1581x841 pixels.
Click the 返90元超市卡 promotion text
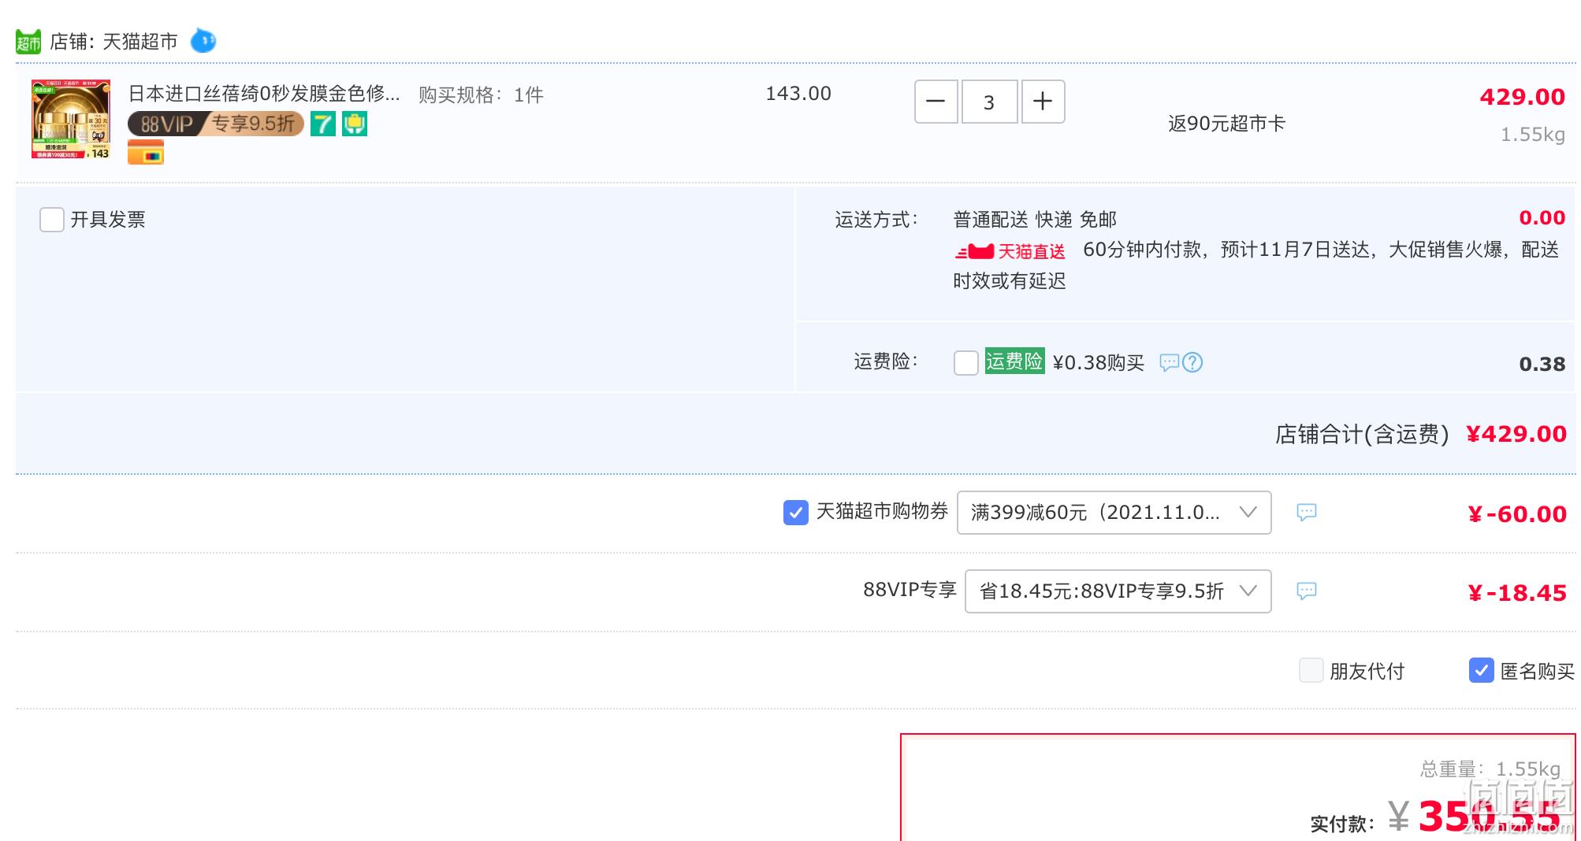[x=1226, y=124]
